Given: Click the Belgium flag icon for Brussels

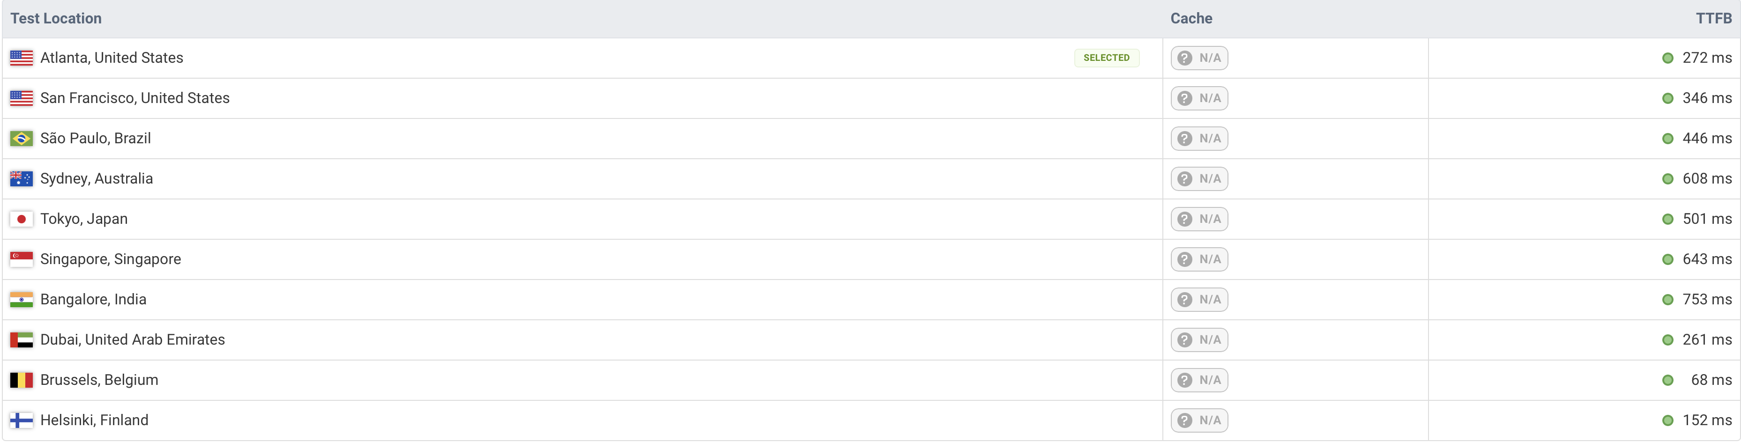Looking at the screenshot, I should pyautogui.click(x=21, y=380).
